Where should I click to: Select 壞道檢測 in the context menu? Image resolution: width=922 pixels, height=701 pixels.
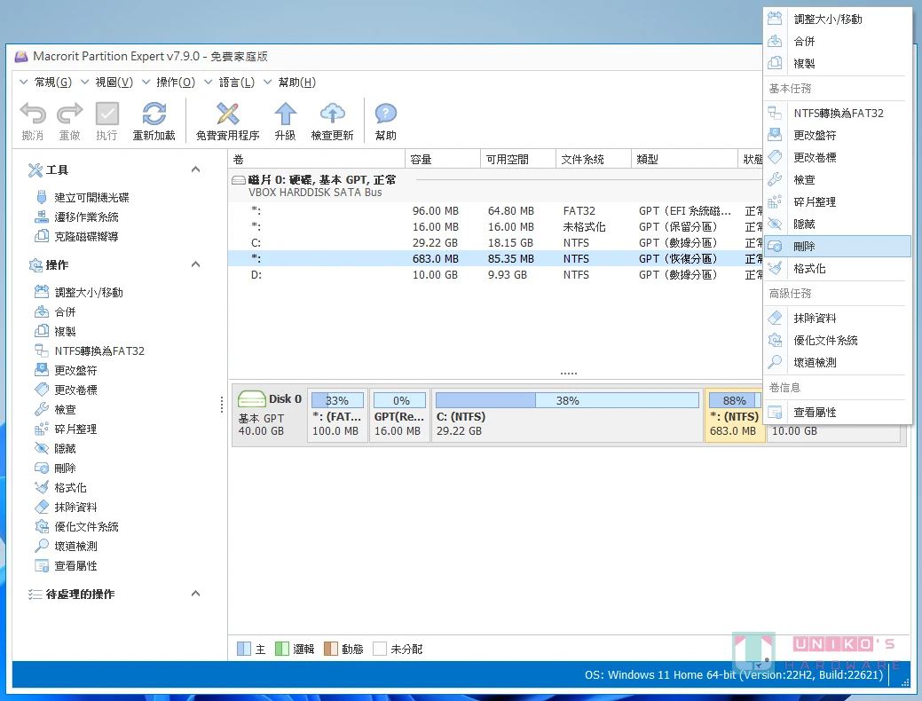coord(838,362)
